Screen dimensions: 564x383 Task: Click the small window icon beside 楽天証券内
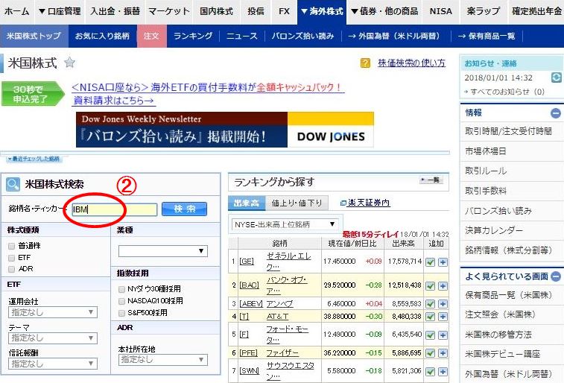(343, 203)
